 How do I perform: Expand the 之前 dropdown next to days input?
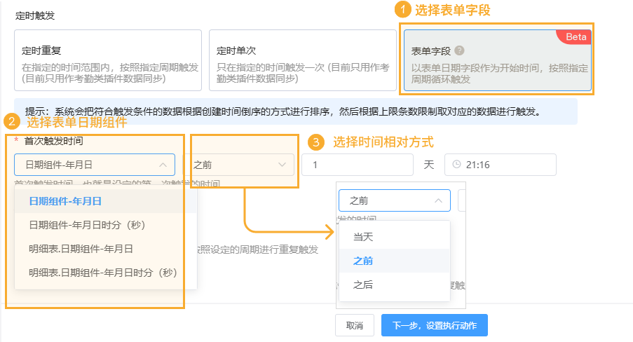click(283, 165)
